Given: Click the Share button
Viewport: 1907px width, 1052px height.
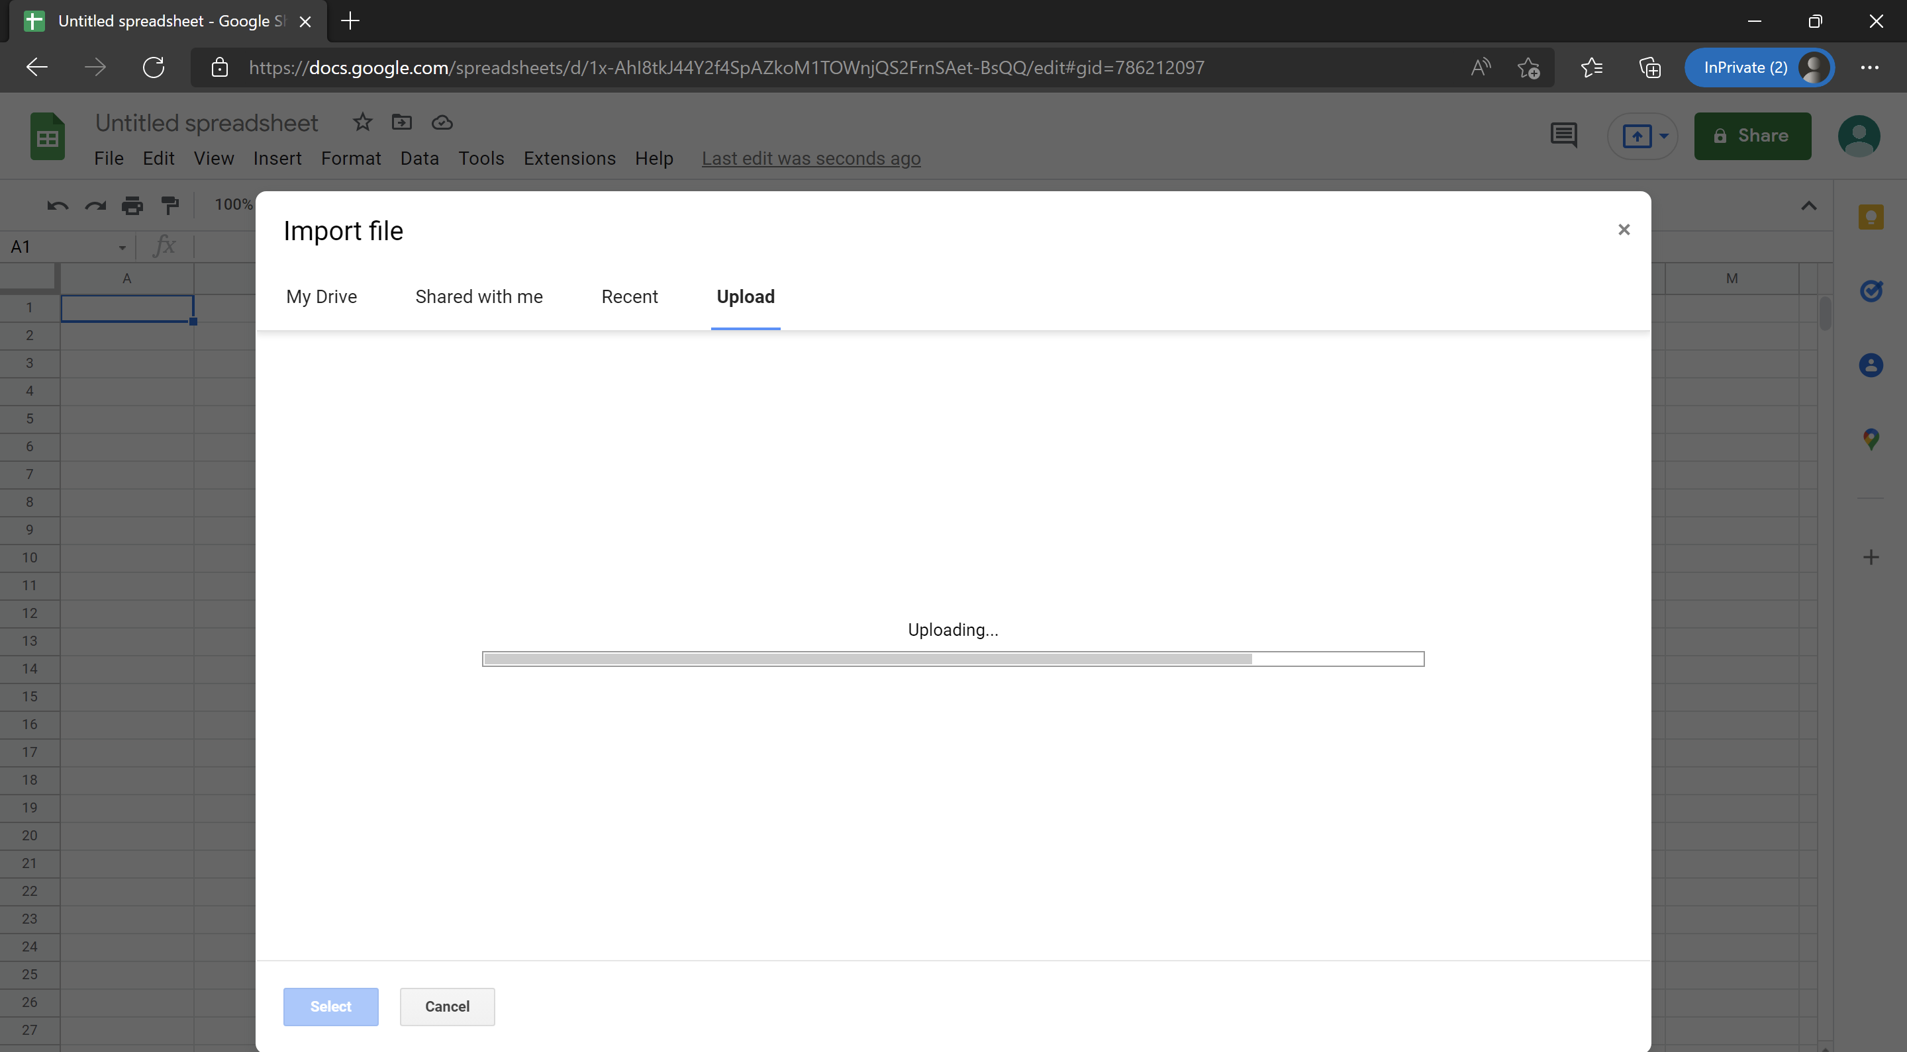Looking at the screenshot, I should click(x=1751, y=136).
